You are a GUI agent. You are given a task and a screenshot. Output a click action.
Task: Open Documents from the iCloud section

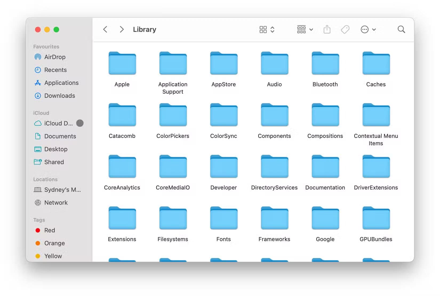click(60, 136)
